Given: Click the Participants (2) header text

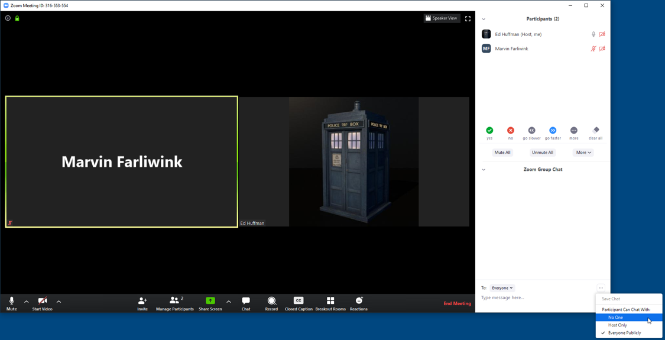Looking at the screenshot, I should click(x=543, y=19).
